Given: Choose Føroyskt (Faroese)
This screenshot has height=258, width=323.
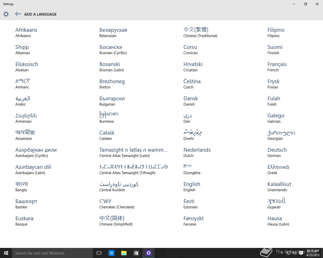Looking at the screenshot, I should click(x=194, y=221).
